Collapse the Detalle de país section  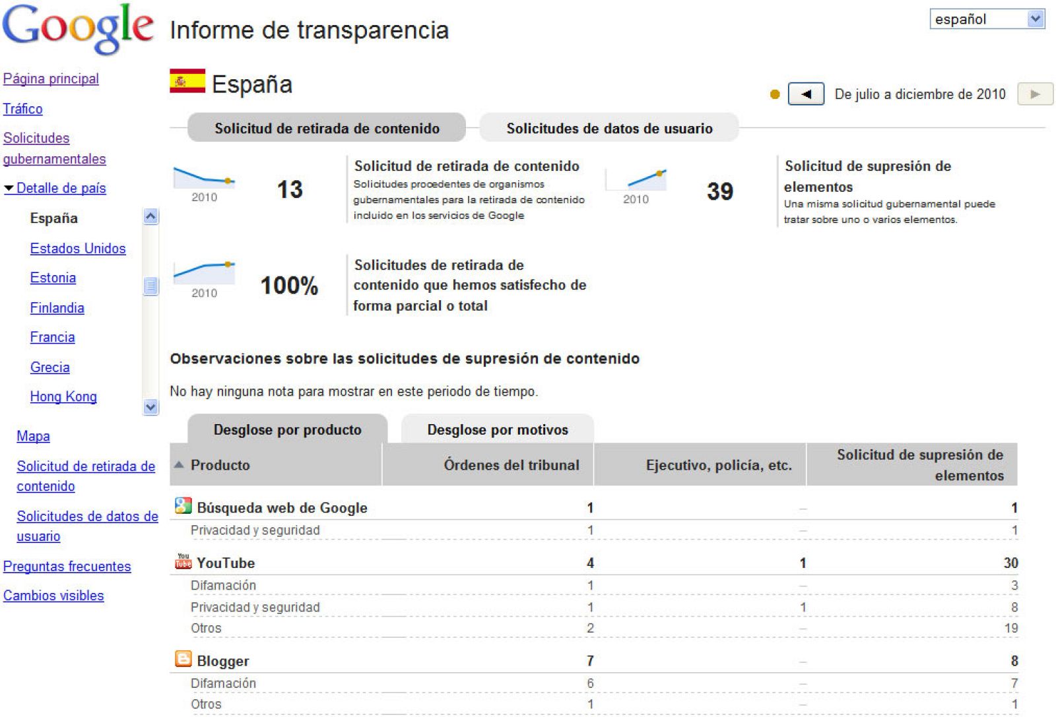(9, 188)
